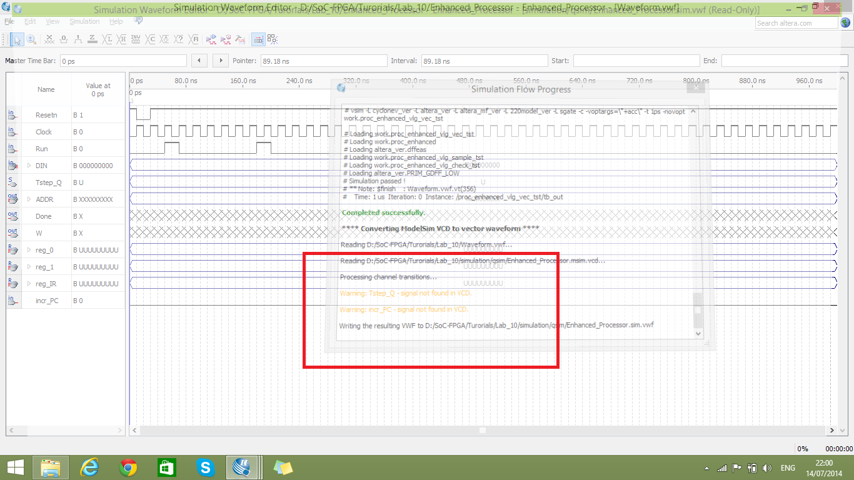Image resolution: width=854 pixels, height=480 pixels.
Task: Apply Weak High (H) to waveform
Action: coord(122,39)
